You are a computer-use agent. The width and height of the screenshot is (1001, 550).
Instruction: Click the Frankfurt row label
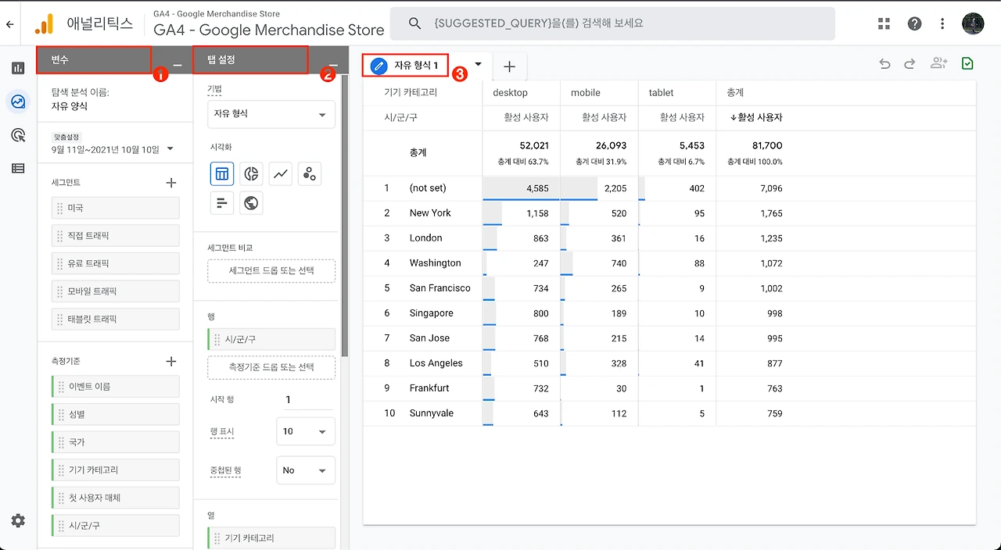(x=429, y=387)
